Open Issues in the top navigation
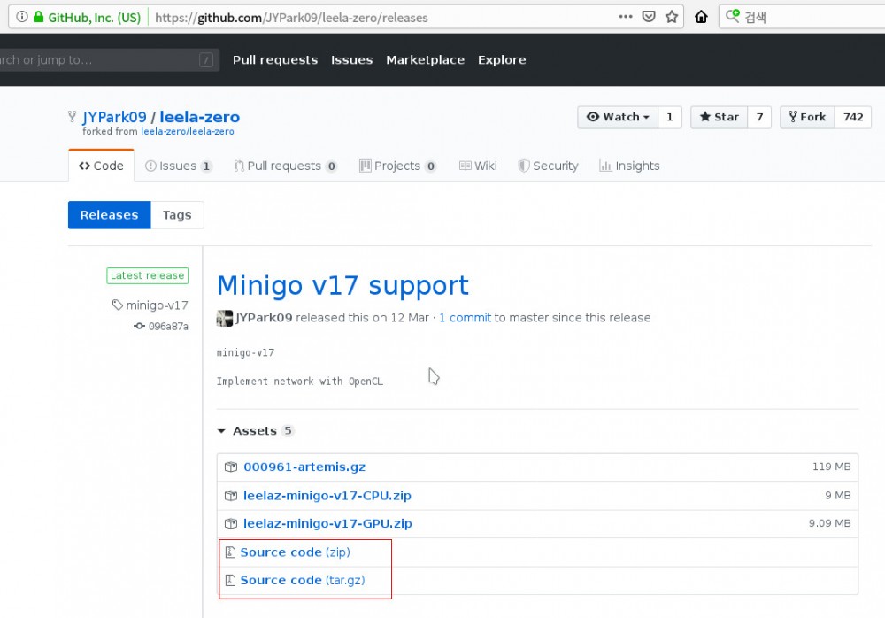 (x=351, y=60)
